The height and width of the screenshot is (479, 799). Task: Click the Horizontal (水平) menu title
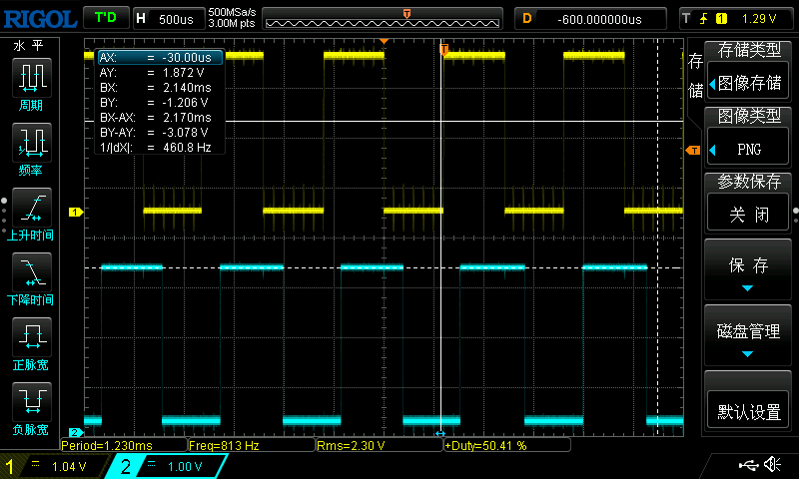[29, 46]
